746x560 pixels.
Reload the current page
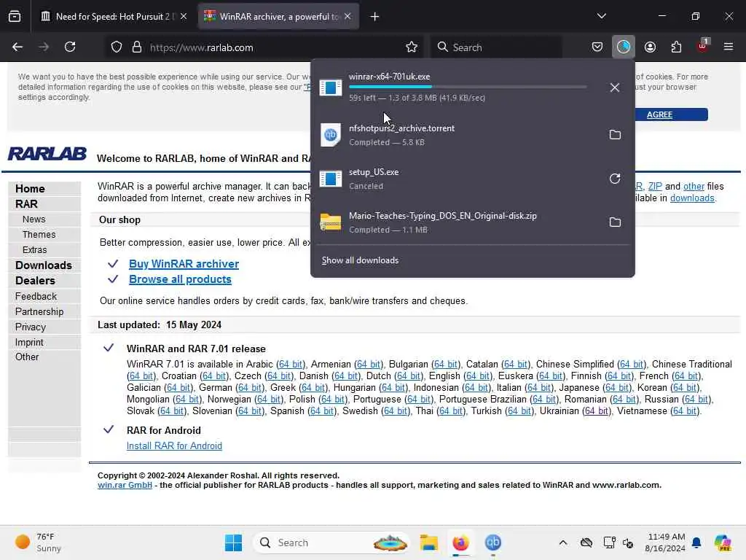click(x=70, y=47)
